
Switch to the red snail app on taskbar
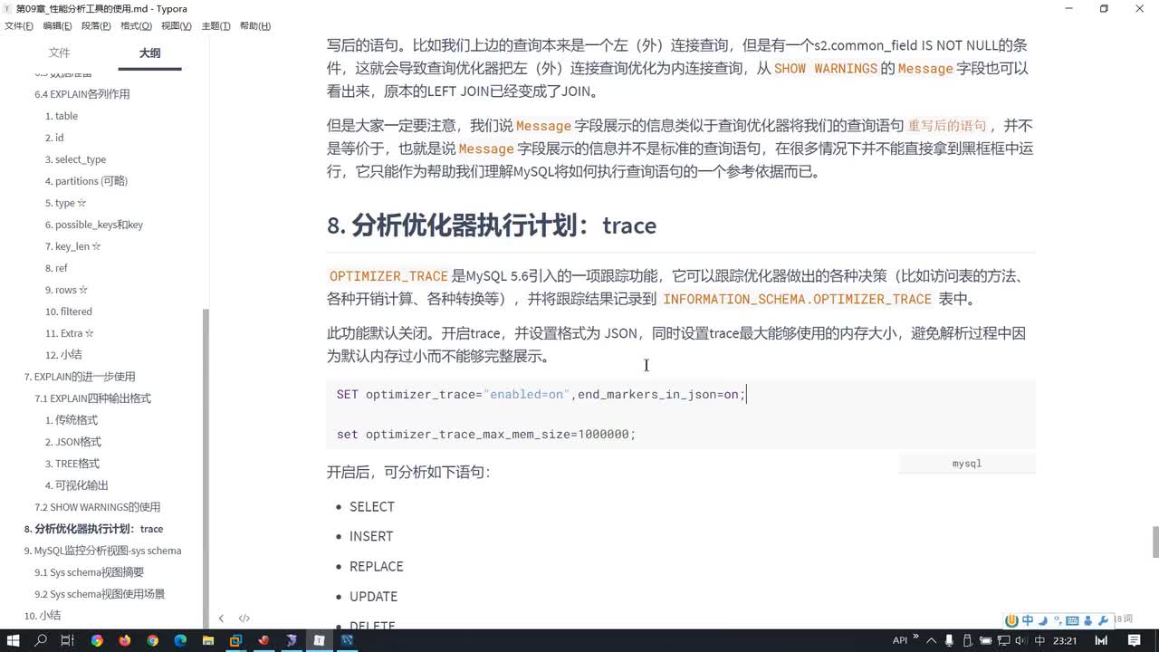[x=263, y=640]
